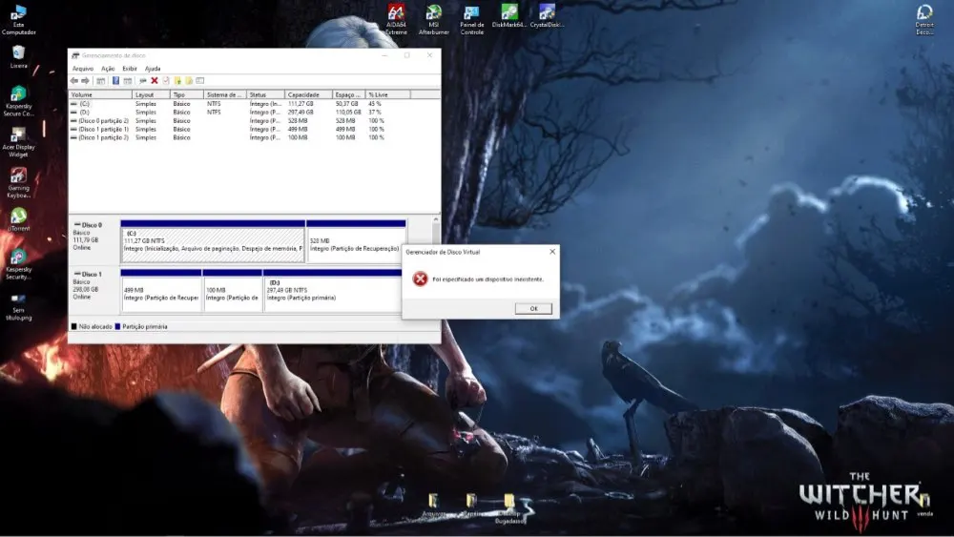Viewport: 954px width, 537px height.
Task: Click the Forward arrow in Disk Management toolbar
Action: tap(86, 81)
